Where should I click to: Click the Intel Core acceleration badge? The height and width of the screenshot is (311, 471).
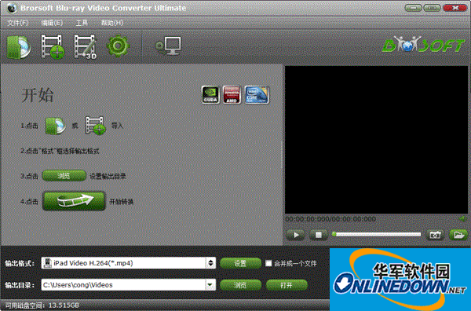point(257,95)
